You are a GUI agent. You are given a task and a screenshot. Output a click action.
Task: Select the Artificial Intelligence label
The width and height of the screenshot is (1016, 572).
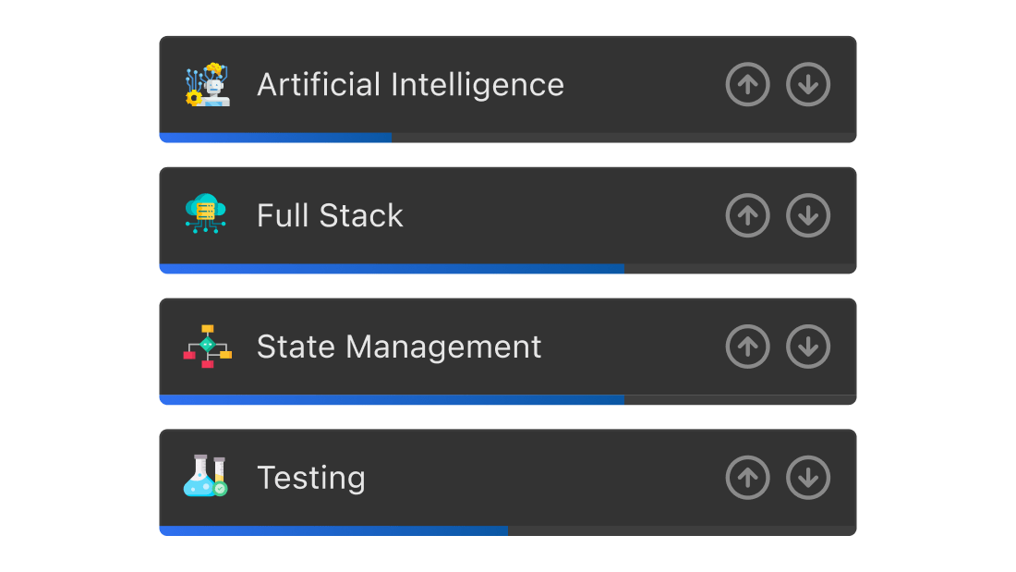(x=411, y=86)
